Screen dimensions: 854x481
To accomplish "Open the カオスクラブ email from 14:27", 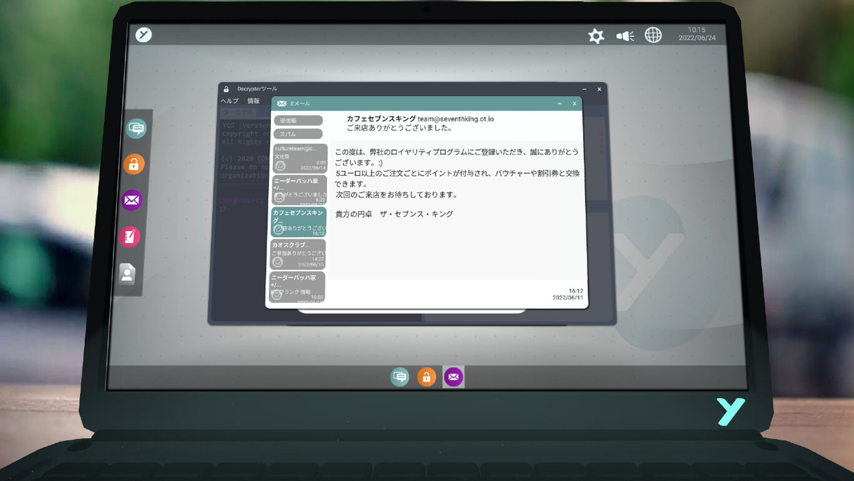I will pos(298,254).
